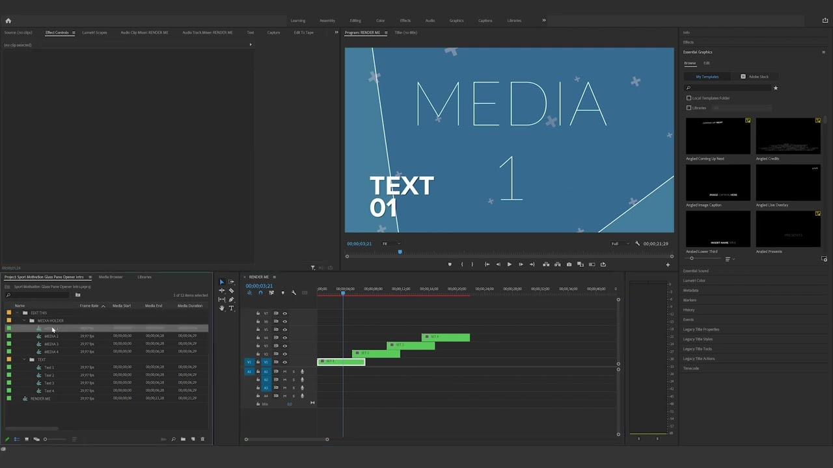The width and height of the screenshot is (833, 468).
Task: Open the Media Browser tab
Action: [111, 277]
